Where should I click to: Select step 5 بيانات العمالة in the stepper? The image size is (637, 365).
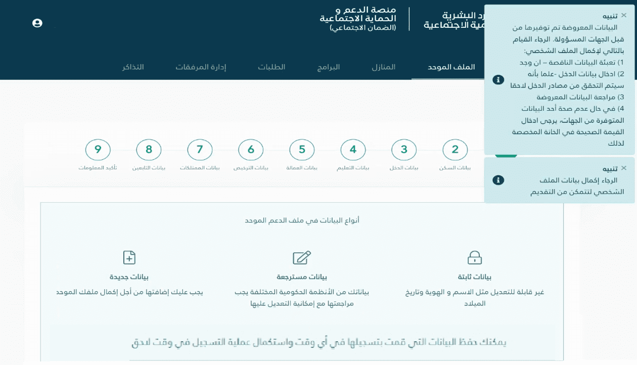pyautogui.click(x=302, y=150)
